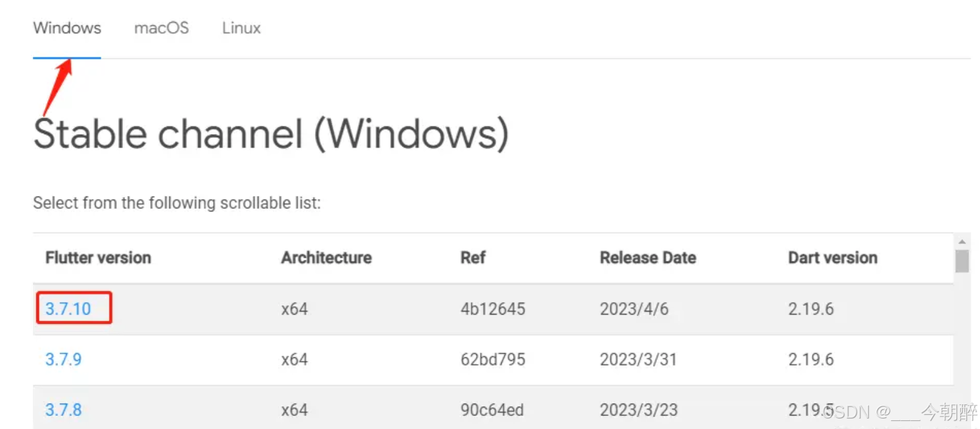The image size is (980, 429).
Task: Click the Release Date column header
Action: [x=648, y=258]
